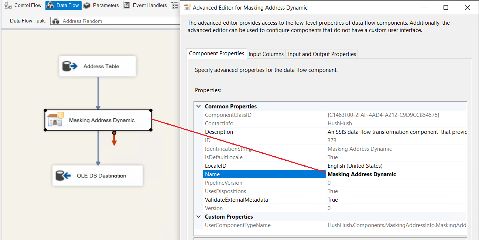Select the Component Properties tab

point(216,53)
